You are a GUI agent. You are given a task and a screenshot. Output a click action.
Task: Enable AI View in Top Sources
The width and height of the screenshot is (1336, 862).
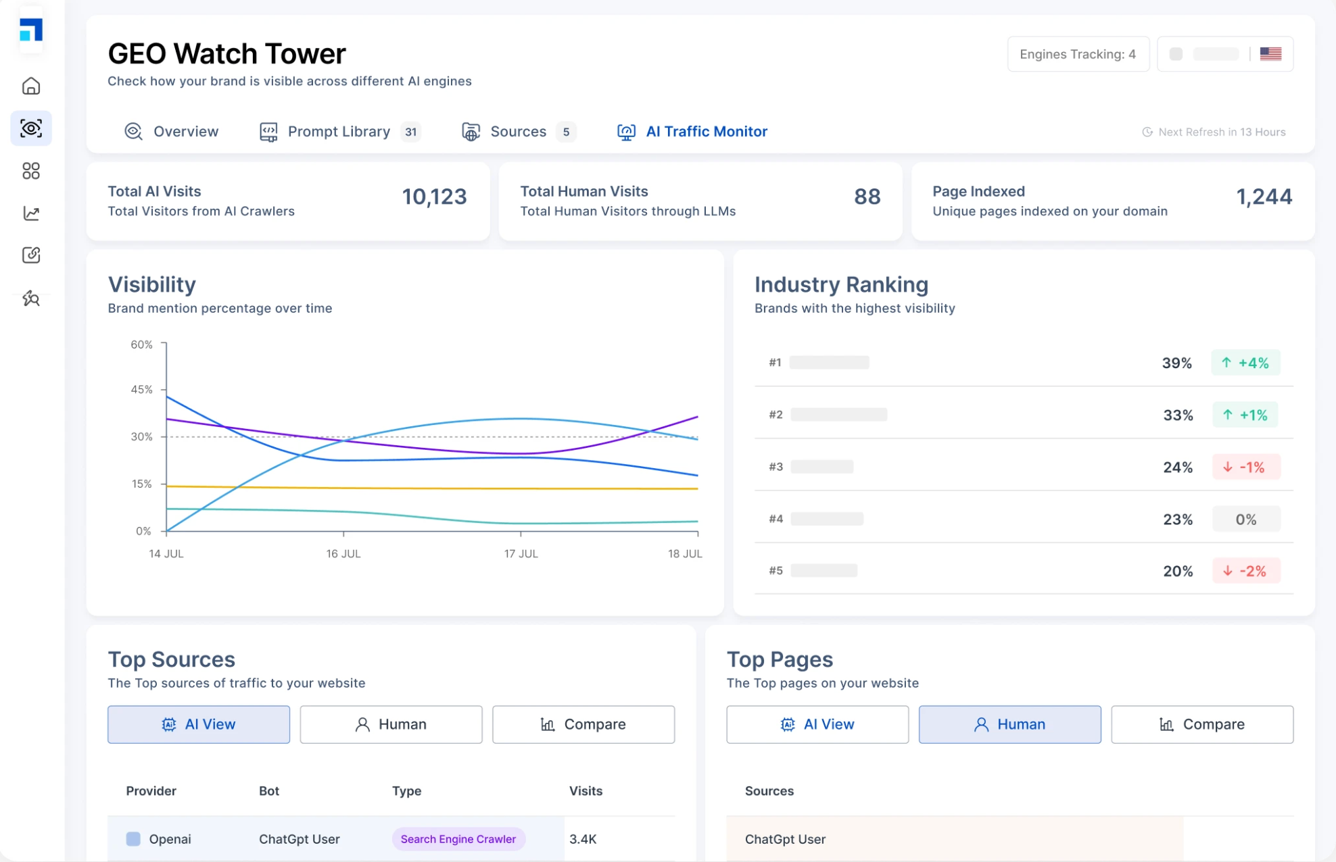[198, 724]
